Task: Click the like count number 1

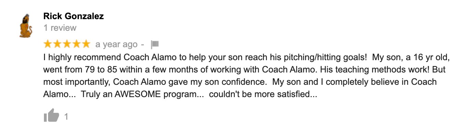Action: pyautogui.click(x=67, y=117)
